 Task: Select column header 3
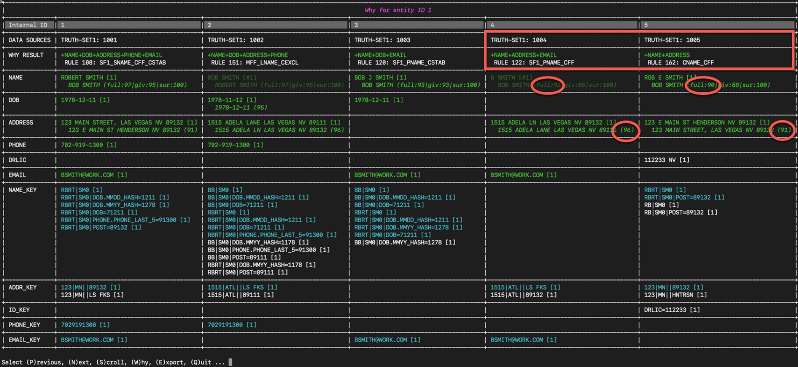[x=416, y=25]
